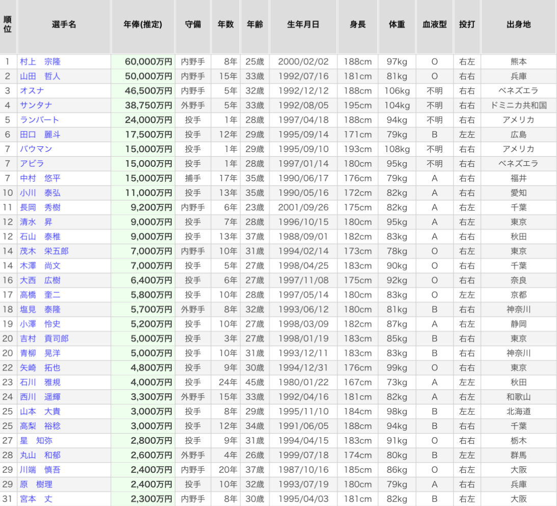Screen dimensions: 557x506
Task: Click 長岡 秀樹 player link
Action: pyautogui.click(x=40, y=208)
